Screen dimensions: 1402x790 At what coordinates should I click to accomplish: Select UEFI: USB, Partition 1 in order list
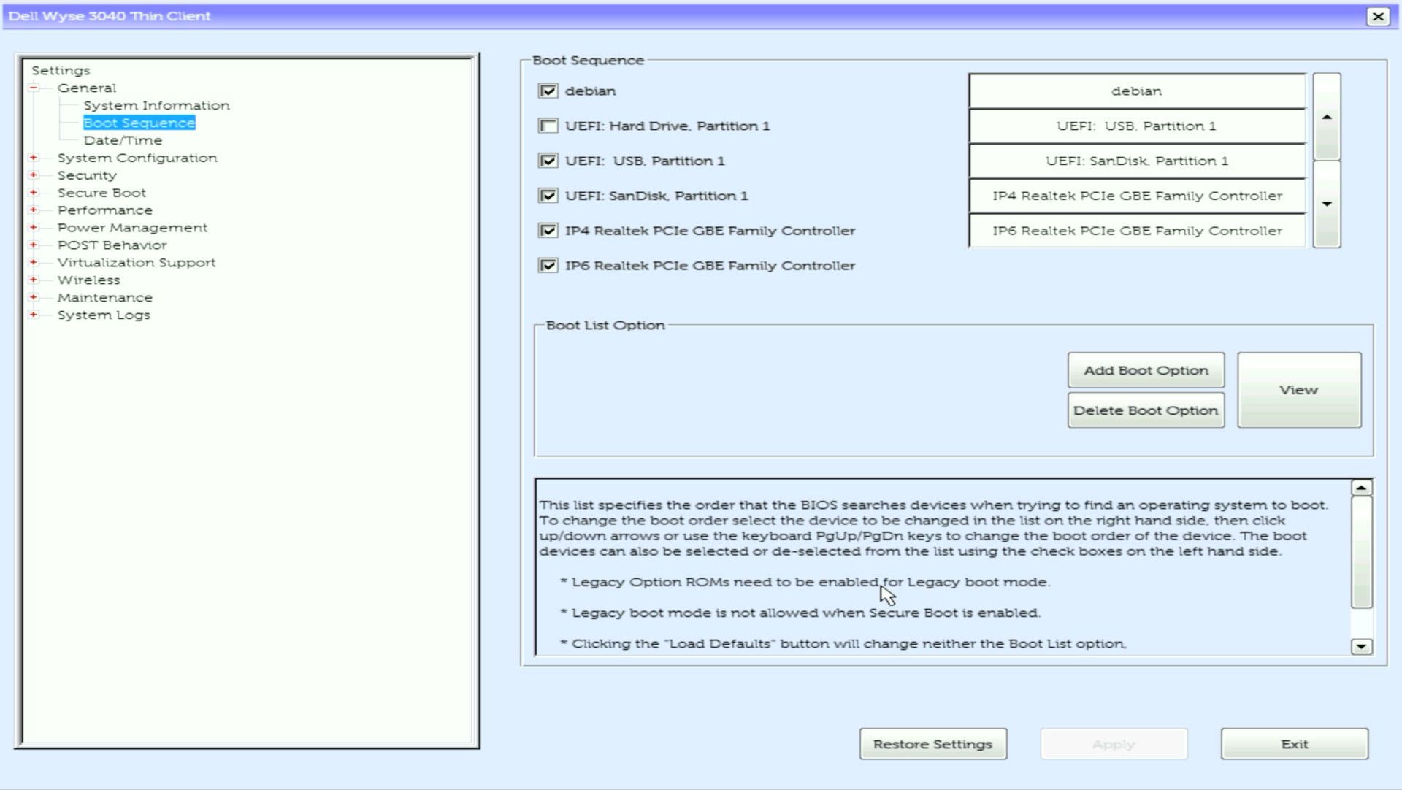1136,126
